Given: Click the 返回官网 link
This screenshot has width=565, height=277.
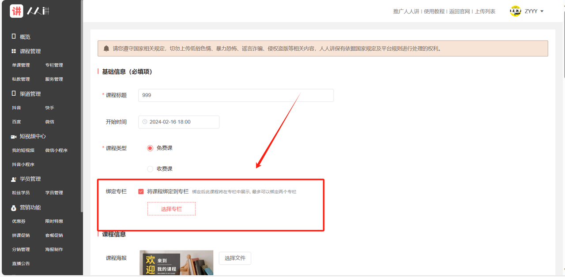Looking at the screenshot, I should (x=460, y=11).
